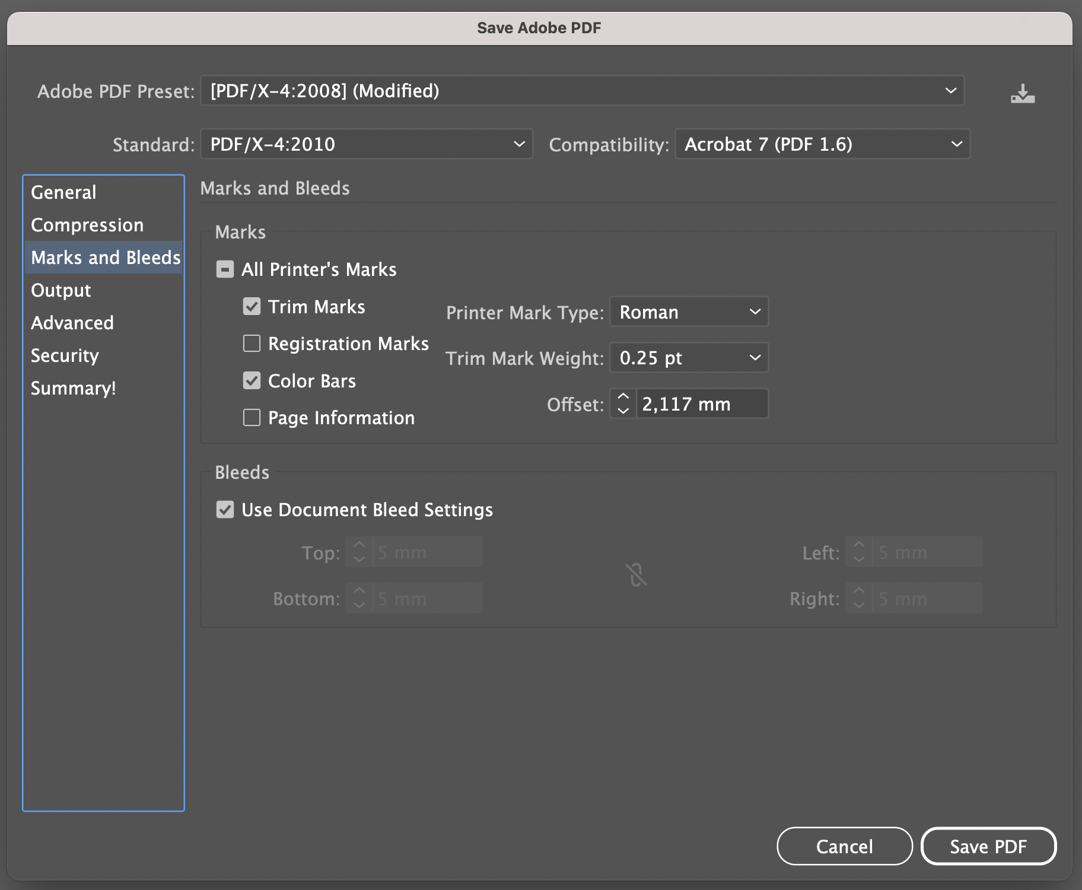Toggle All Printer's Marks checkbox

point(225,269)
